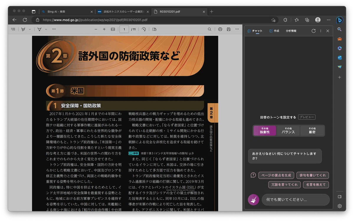Screen dimensions: 354x221
Task: Toggle the page view layout icon
Action: click(154, 29)
